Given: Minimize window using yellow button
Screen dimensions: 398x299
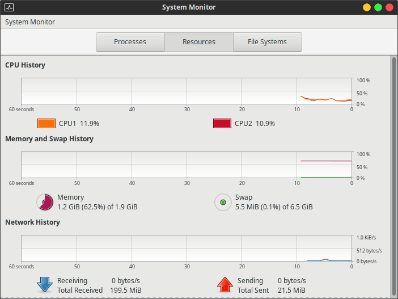Looking at the screenshot, I should (366, 7).
